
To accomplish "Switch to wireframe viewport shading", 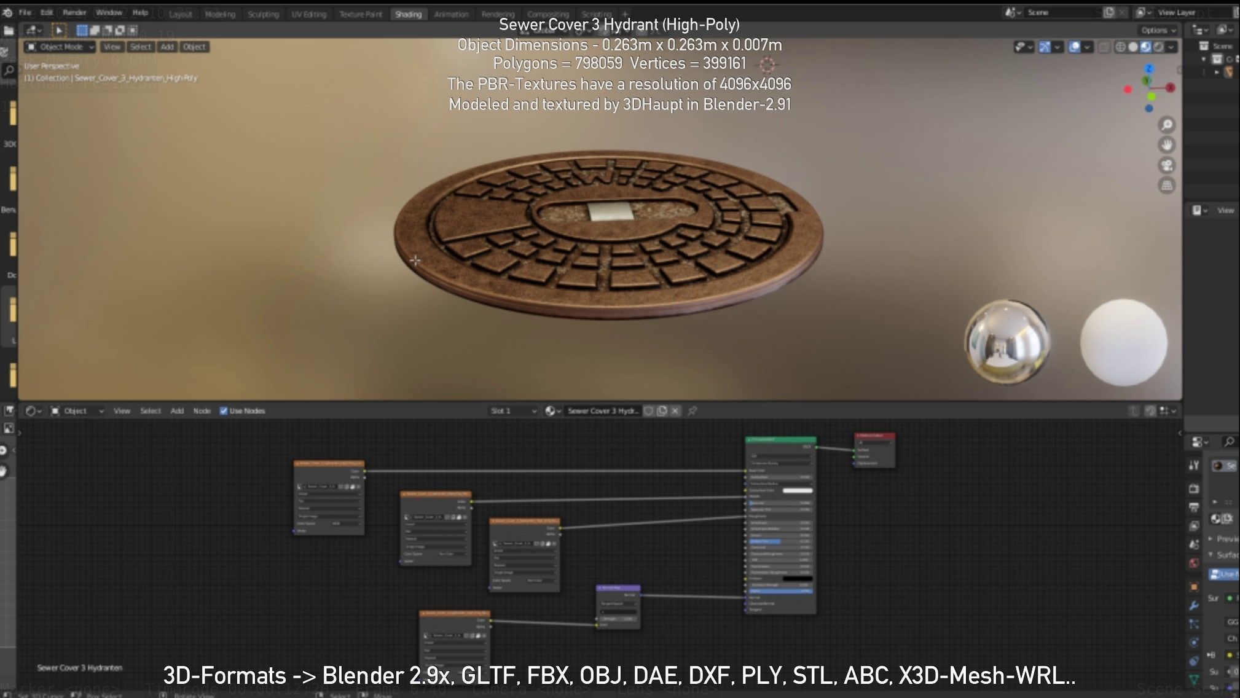I will [1120, 47].
